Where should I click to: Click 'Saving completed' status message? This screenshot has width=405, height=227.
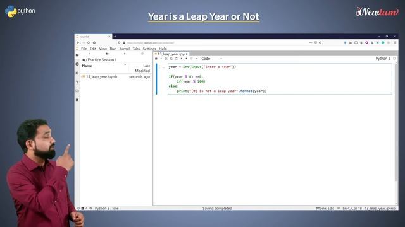click(217, 209)
